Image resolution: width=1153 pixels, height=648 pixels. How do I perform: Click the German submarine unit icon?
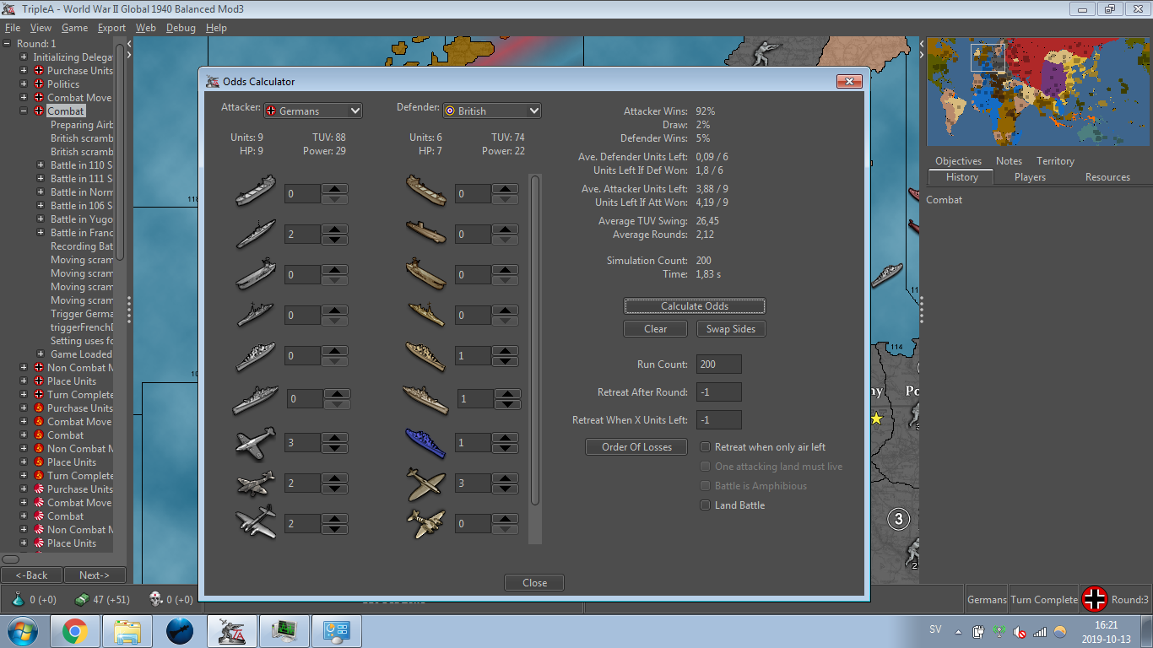pyautogui.click(x=256, y=234)
